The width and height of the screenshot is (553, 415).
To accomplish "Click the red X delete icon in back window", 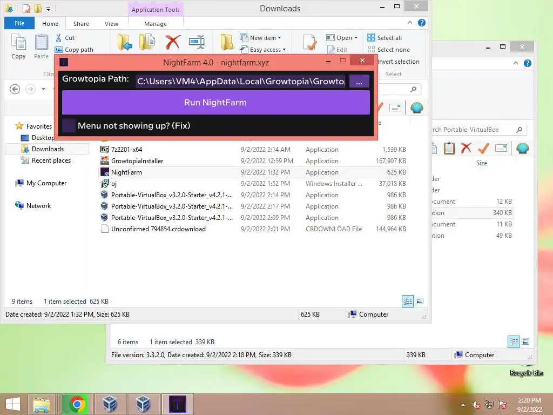I will tap(466, 148).
